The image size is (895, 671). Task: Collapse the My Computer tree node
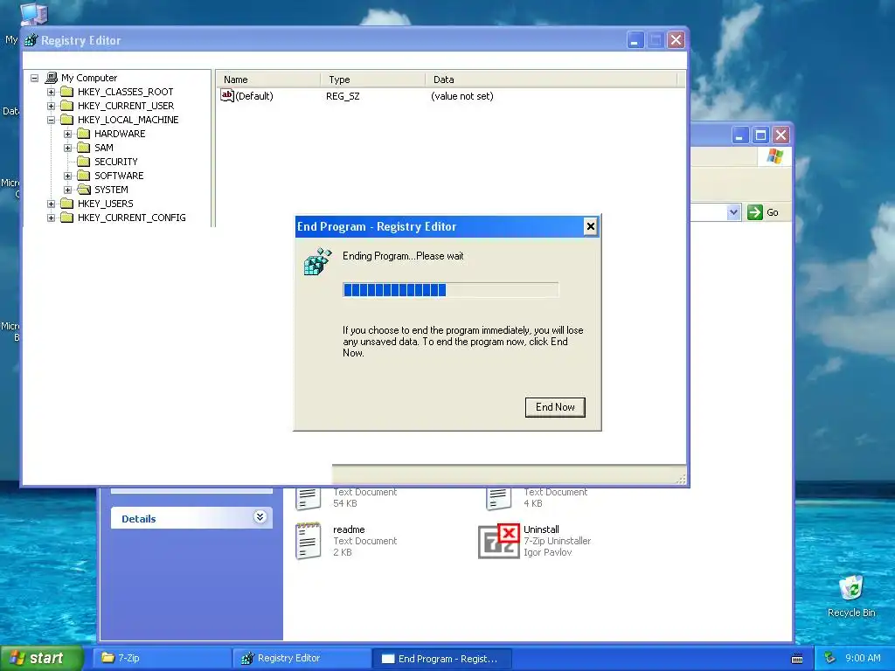click(x=35, y=78)
